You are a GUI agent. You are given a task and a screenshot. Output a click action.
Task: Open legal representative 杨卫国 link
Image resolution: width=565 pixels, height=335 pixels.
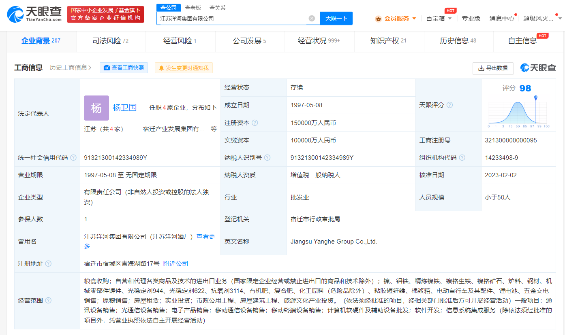coord(125,108)
